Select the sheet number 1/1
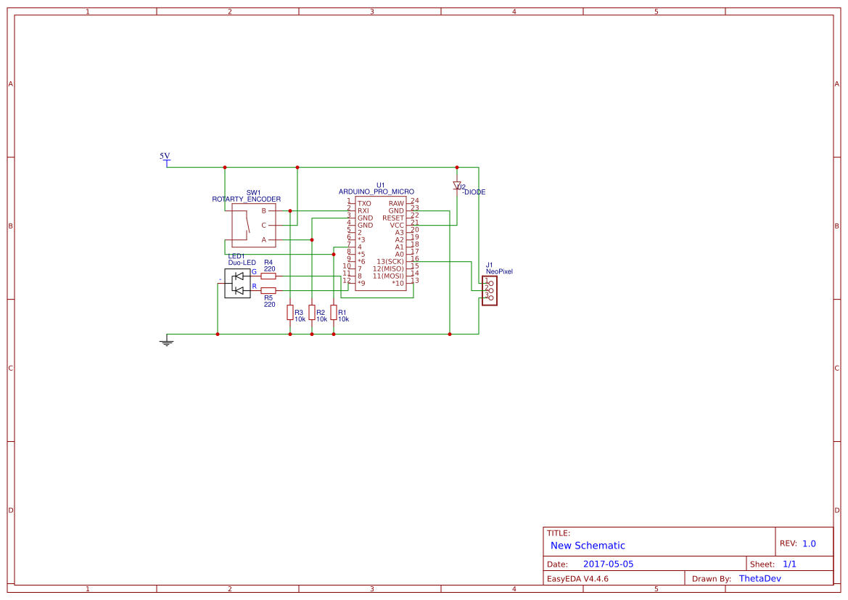The width and height of the screenshot is (848, 600). (789, 564)
